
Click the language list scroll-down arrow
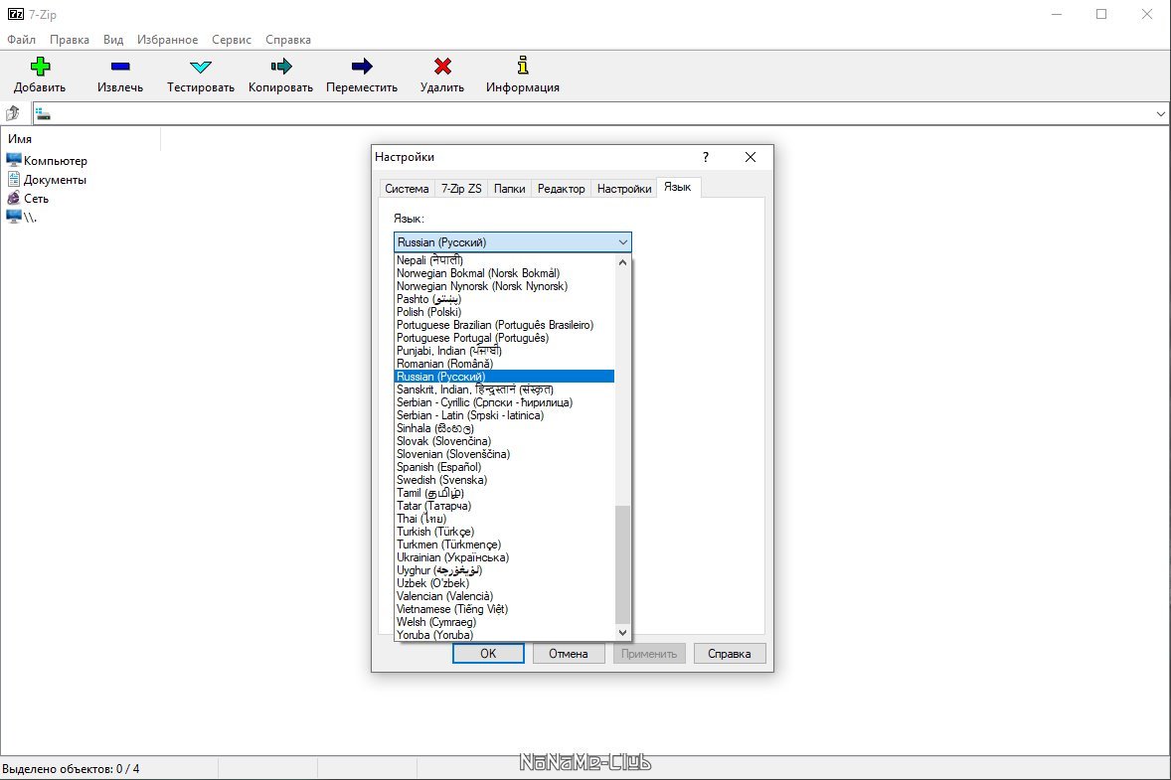tap(623, 633)
